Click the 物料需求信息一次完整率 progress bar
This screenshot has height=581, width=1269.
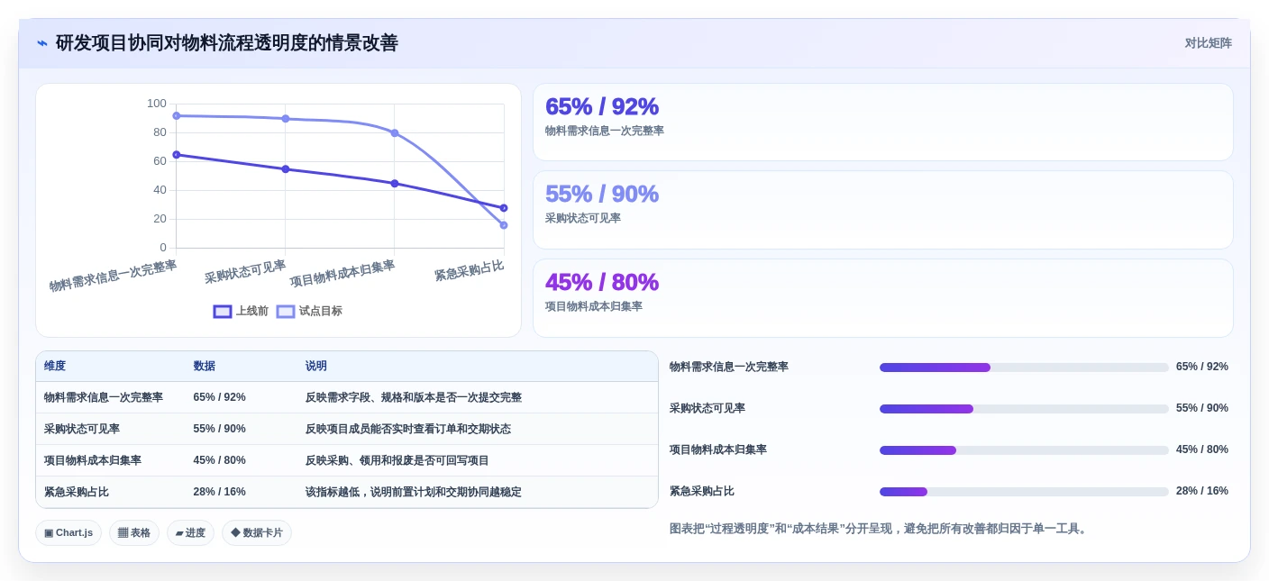point(1024,368)
